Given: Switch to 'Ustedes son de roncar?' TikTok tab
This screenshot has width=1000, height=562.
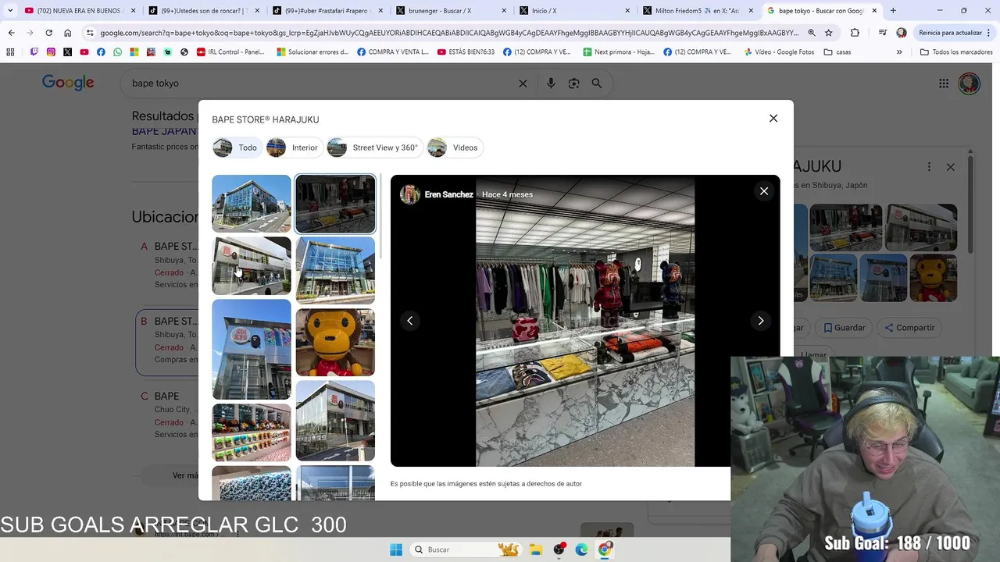Looking at the screenshot, I should click(203, 11).
